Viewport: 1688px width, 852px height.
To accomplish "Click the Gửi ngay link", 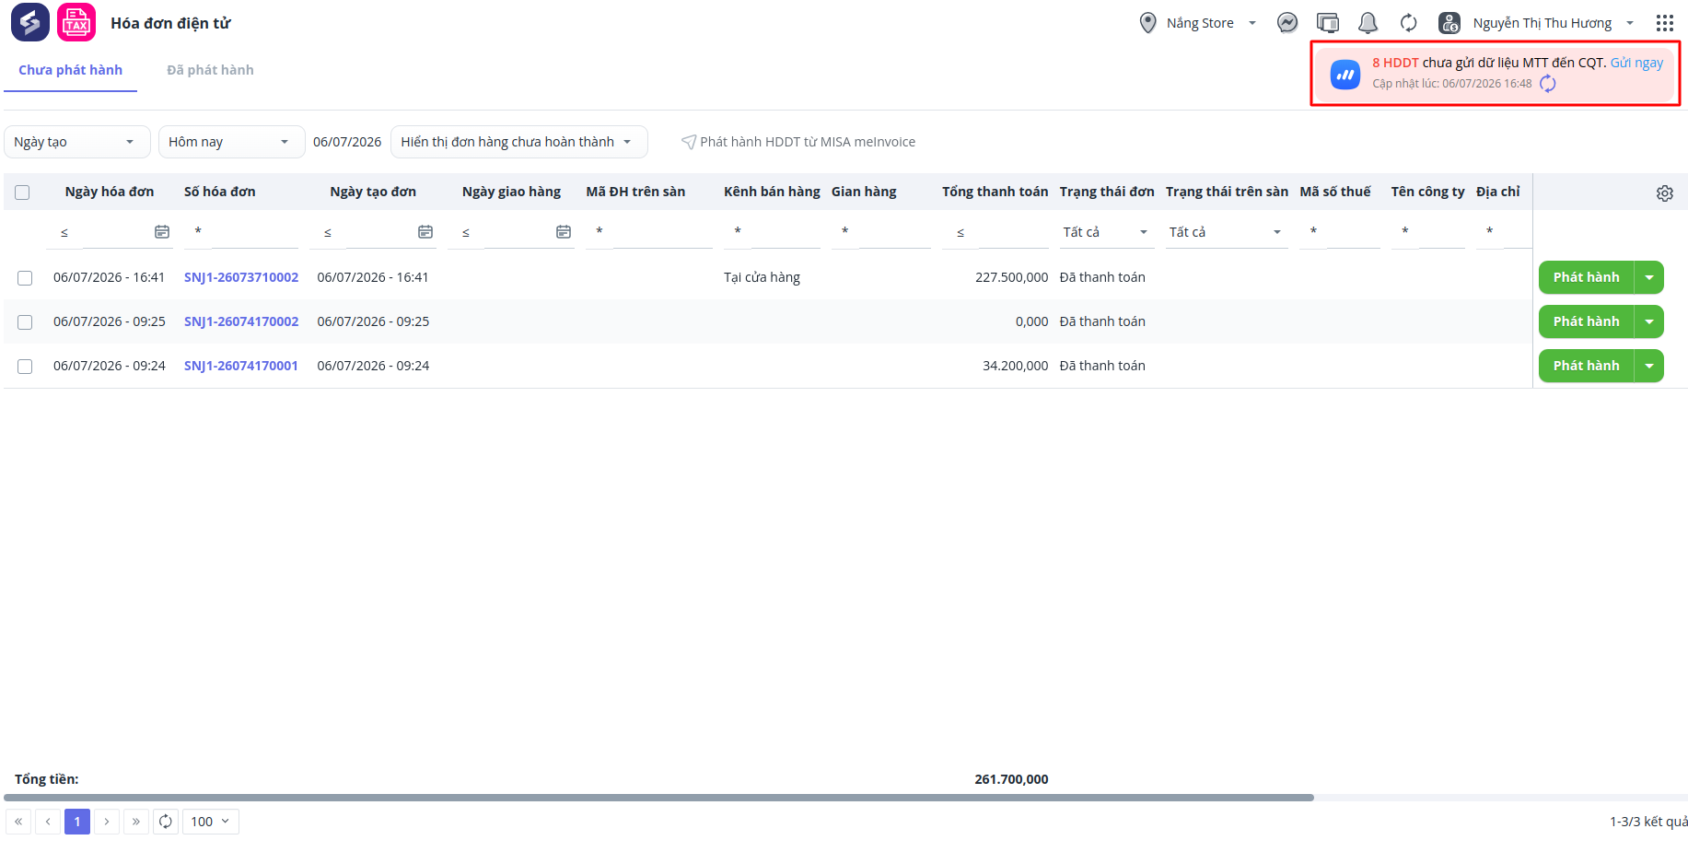I will pyautogui.click(x=1636, y=63).
